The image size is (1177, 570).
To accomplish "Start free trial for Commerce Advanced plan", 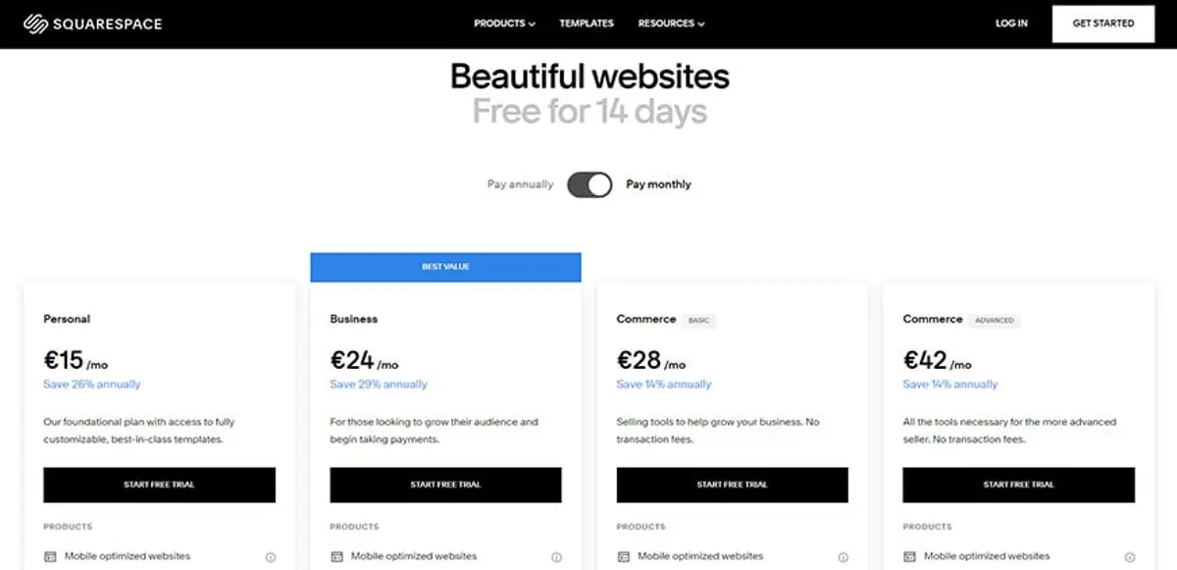I will (x=1018, y=485).
